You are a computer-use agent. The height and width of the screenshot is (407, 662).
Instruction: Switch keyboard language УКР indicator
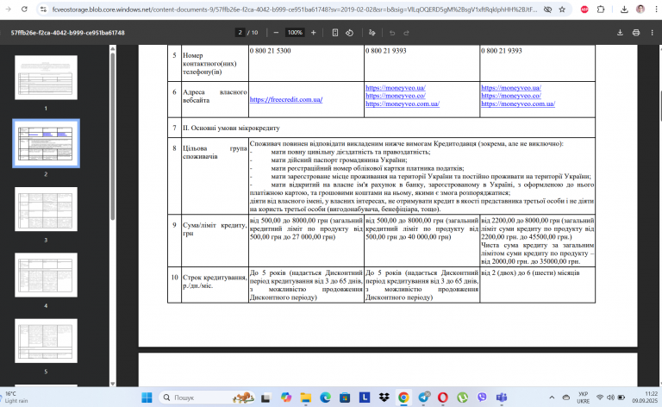click(x=584, y=398)
